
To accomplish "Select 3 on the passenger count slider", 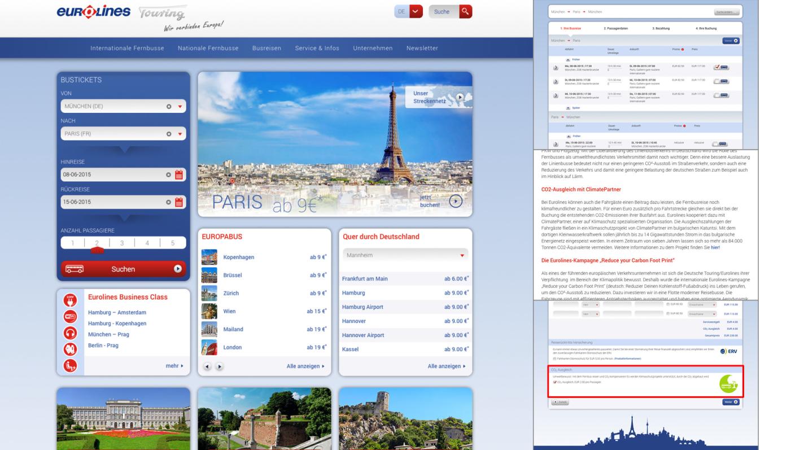I will click(122, 243).
